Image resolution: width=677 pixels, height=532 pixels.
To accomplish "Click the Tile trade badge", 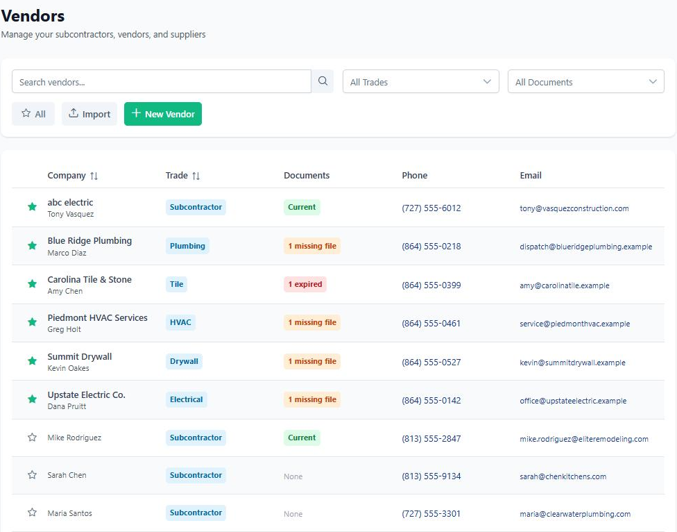I will (176, 284).
